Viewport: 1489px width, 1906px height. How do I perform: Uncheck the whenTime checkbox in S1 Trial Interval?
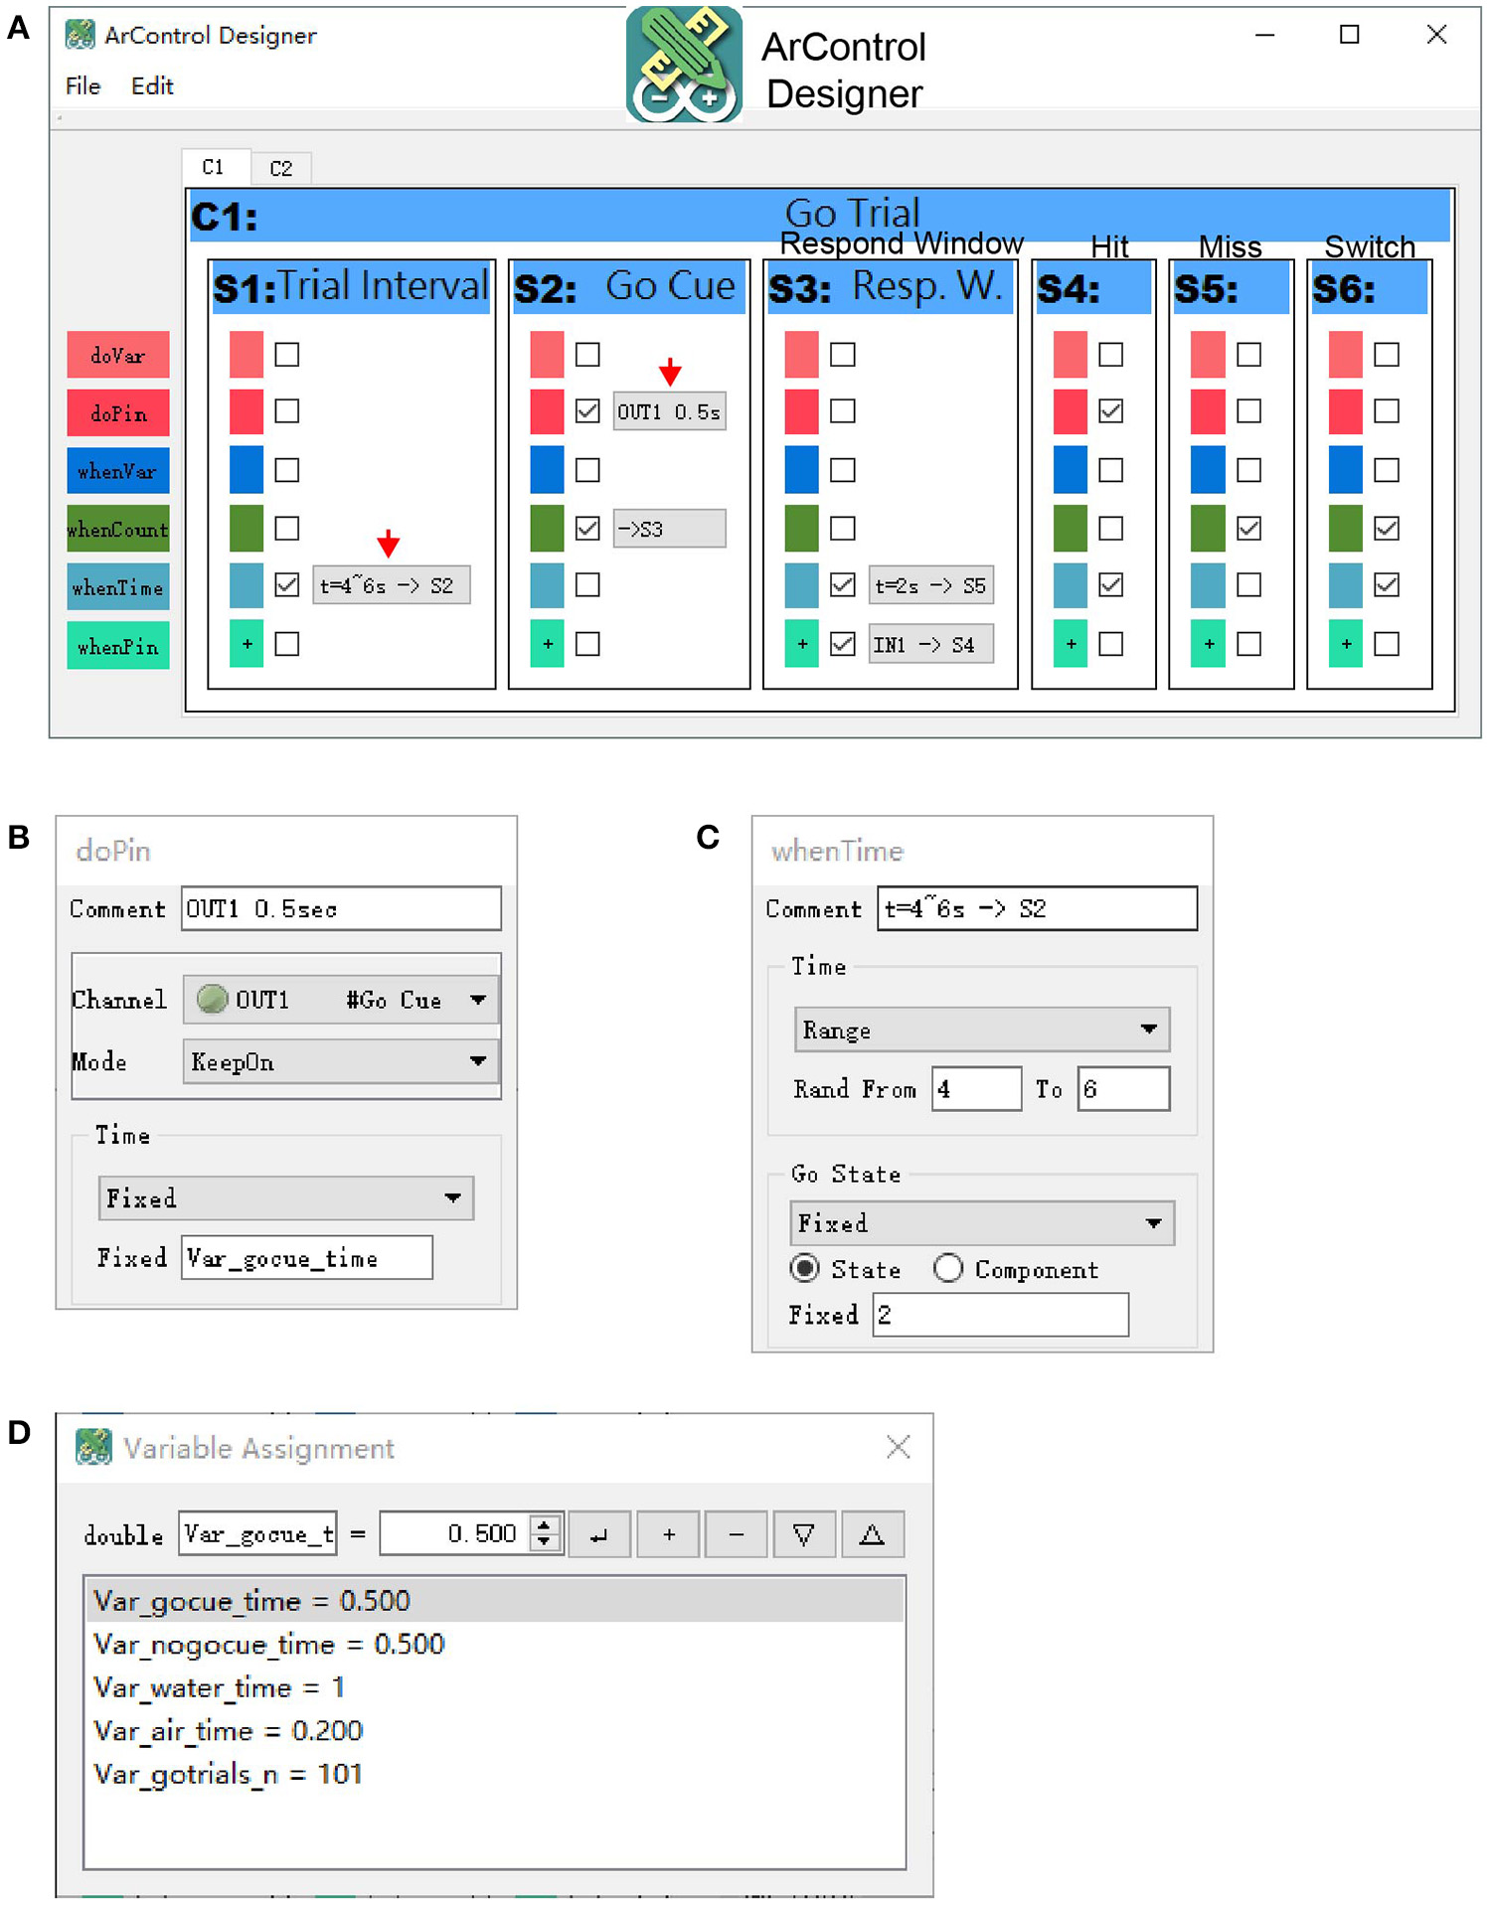click(x=287, y=585)
